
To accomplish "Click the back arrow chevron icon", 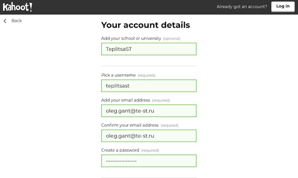I will click(5, 21).
